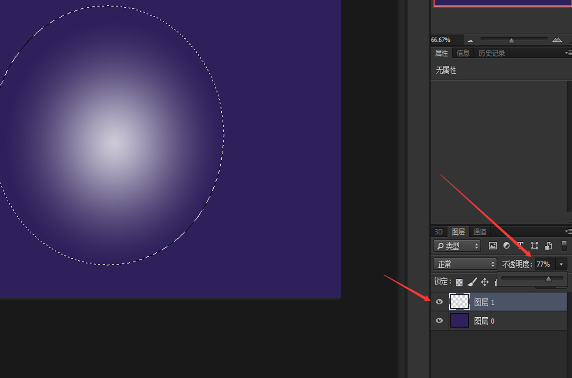Select the 图层 1 layer name
572x378 pixels.
[484, 302]
